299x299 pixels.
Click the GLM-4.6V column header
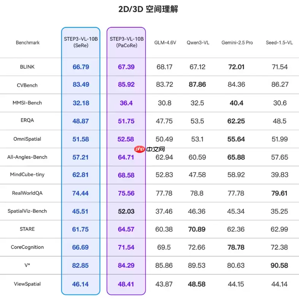coord(165,43)
